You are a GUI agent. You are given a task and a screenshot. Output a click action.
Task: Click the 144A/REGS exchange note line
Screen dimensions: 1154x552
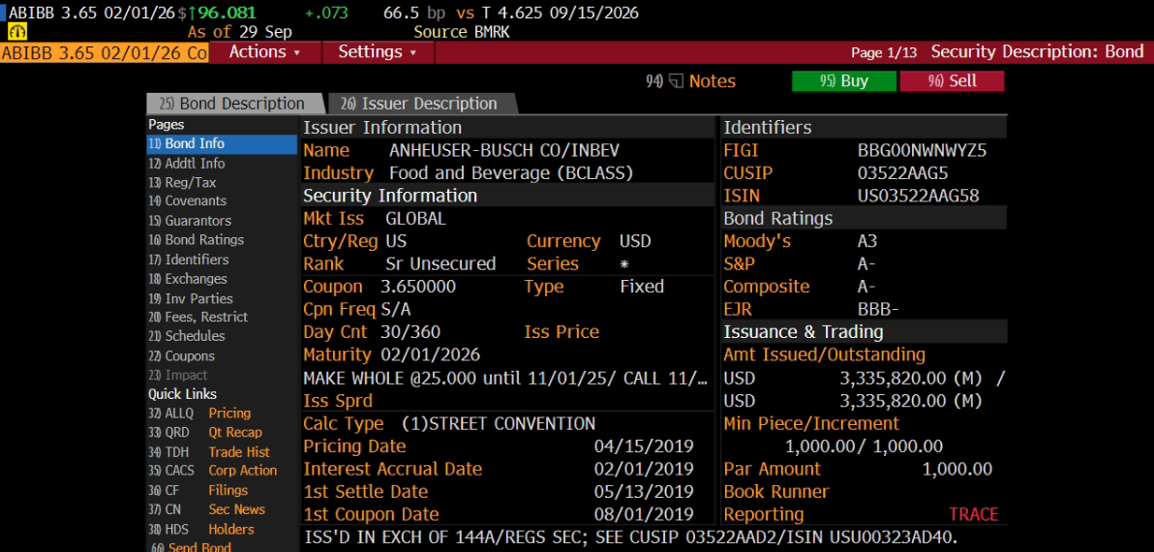tap(630, 537)
